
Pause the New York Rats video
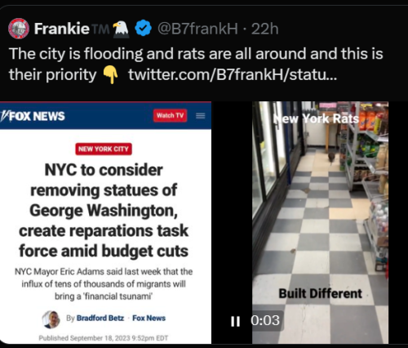[235, 321]
